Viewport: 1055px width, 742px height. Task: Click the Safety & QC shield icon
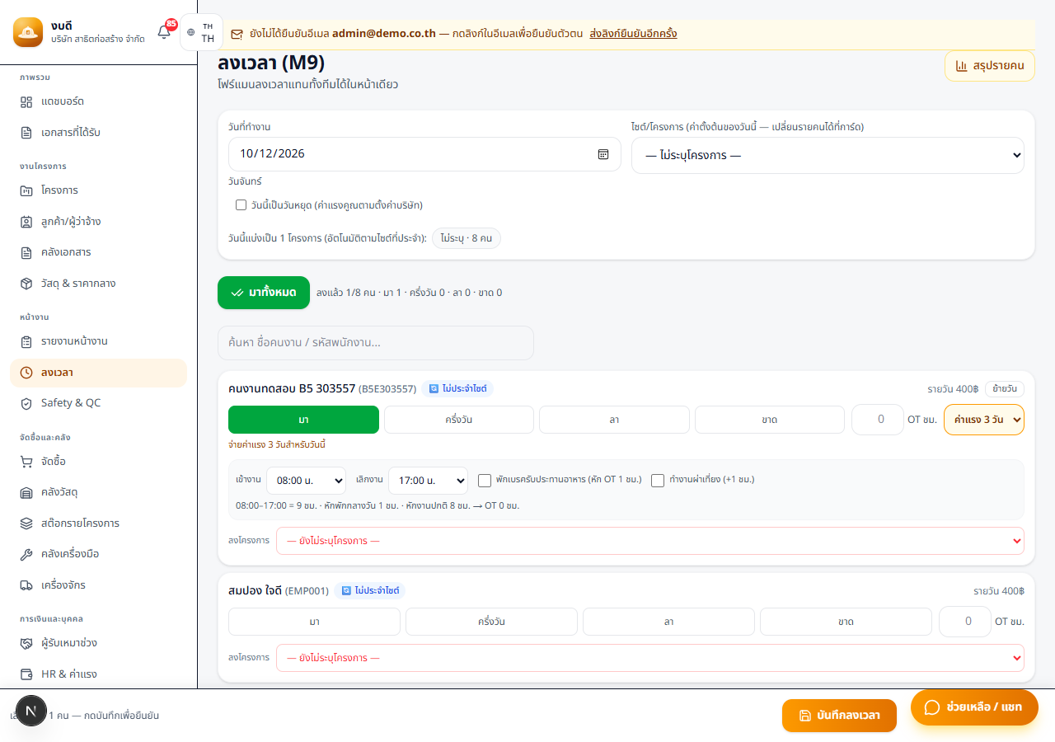tap(26, 403)
